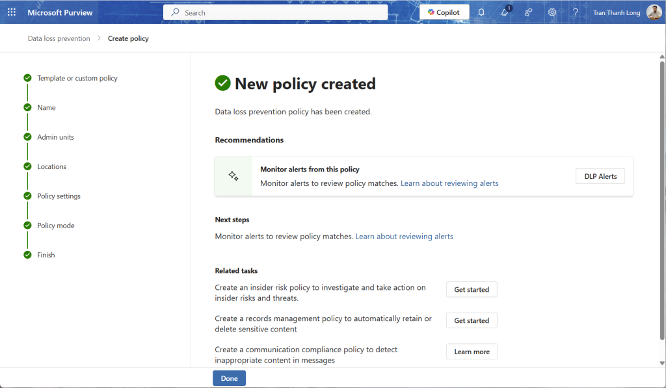Select the Locations wizard step
666x388 pixels.
[51, 167]
